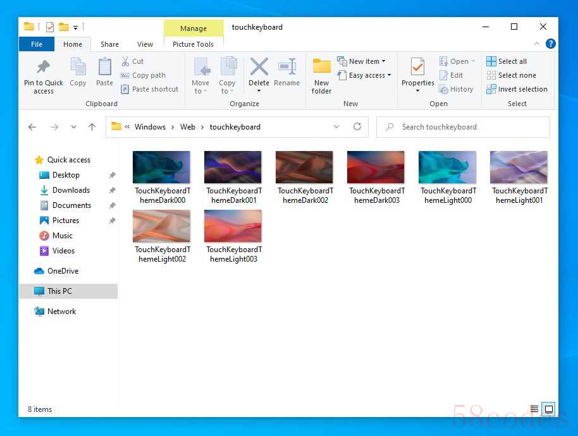Screen dimensions: 578x436
Task: Click the Rename icon in Organize group
Action: pos(286,68)
